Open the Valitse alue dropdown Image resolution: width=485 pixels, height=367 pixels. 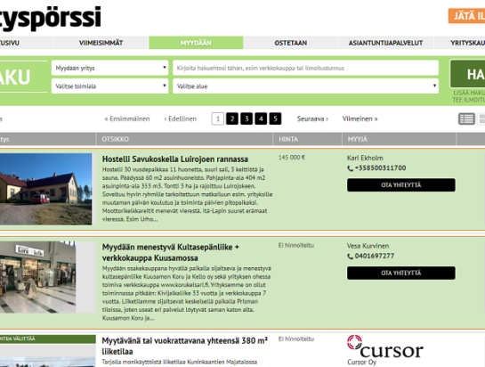pos(305,86)
